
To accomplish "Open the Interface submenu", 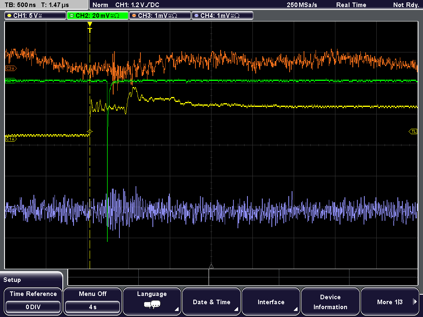I will pos(271,301).
